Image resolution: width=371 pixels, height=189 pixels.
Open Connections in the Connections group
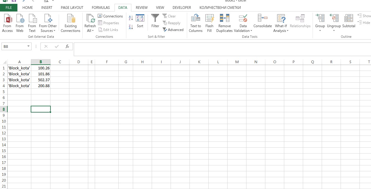pos(110,16)
